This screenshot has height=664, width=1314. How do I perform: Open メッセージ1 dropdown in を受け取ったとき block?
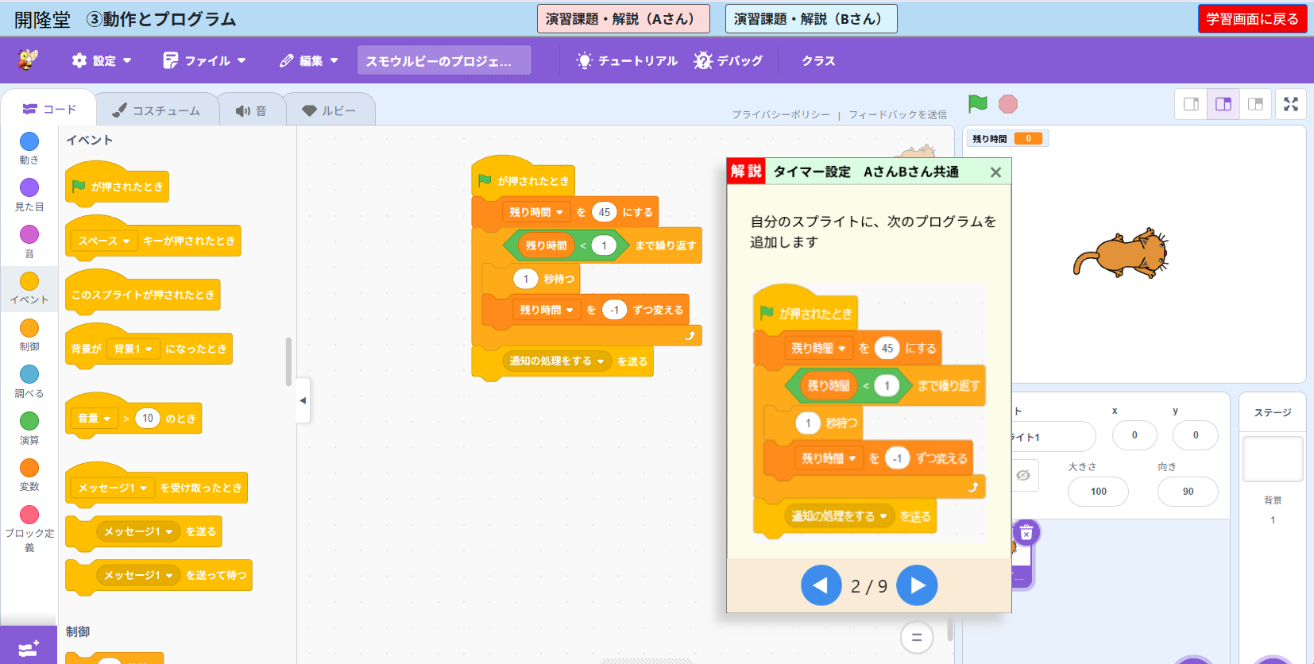click(113, 488)
